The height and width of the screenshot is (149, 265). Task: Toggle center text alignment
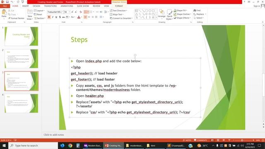(x=89, y=17)
